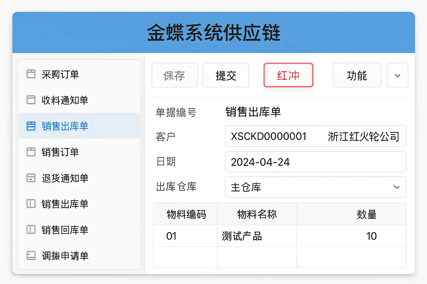This screenshot has height=284, width=427.
Task: Click the 数量 column header
Action: point(352,214)
